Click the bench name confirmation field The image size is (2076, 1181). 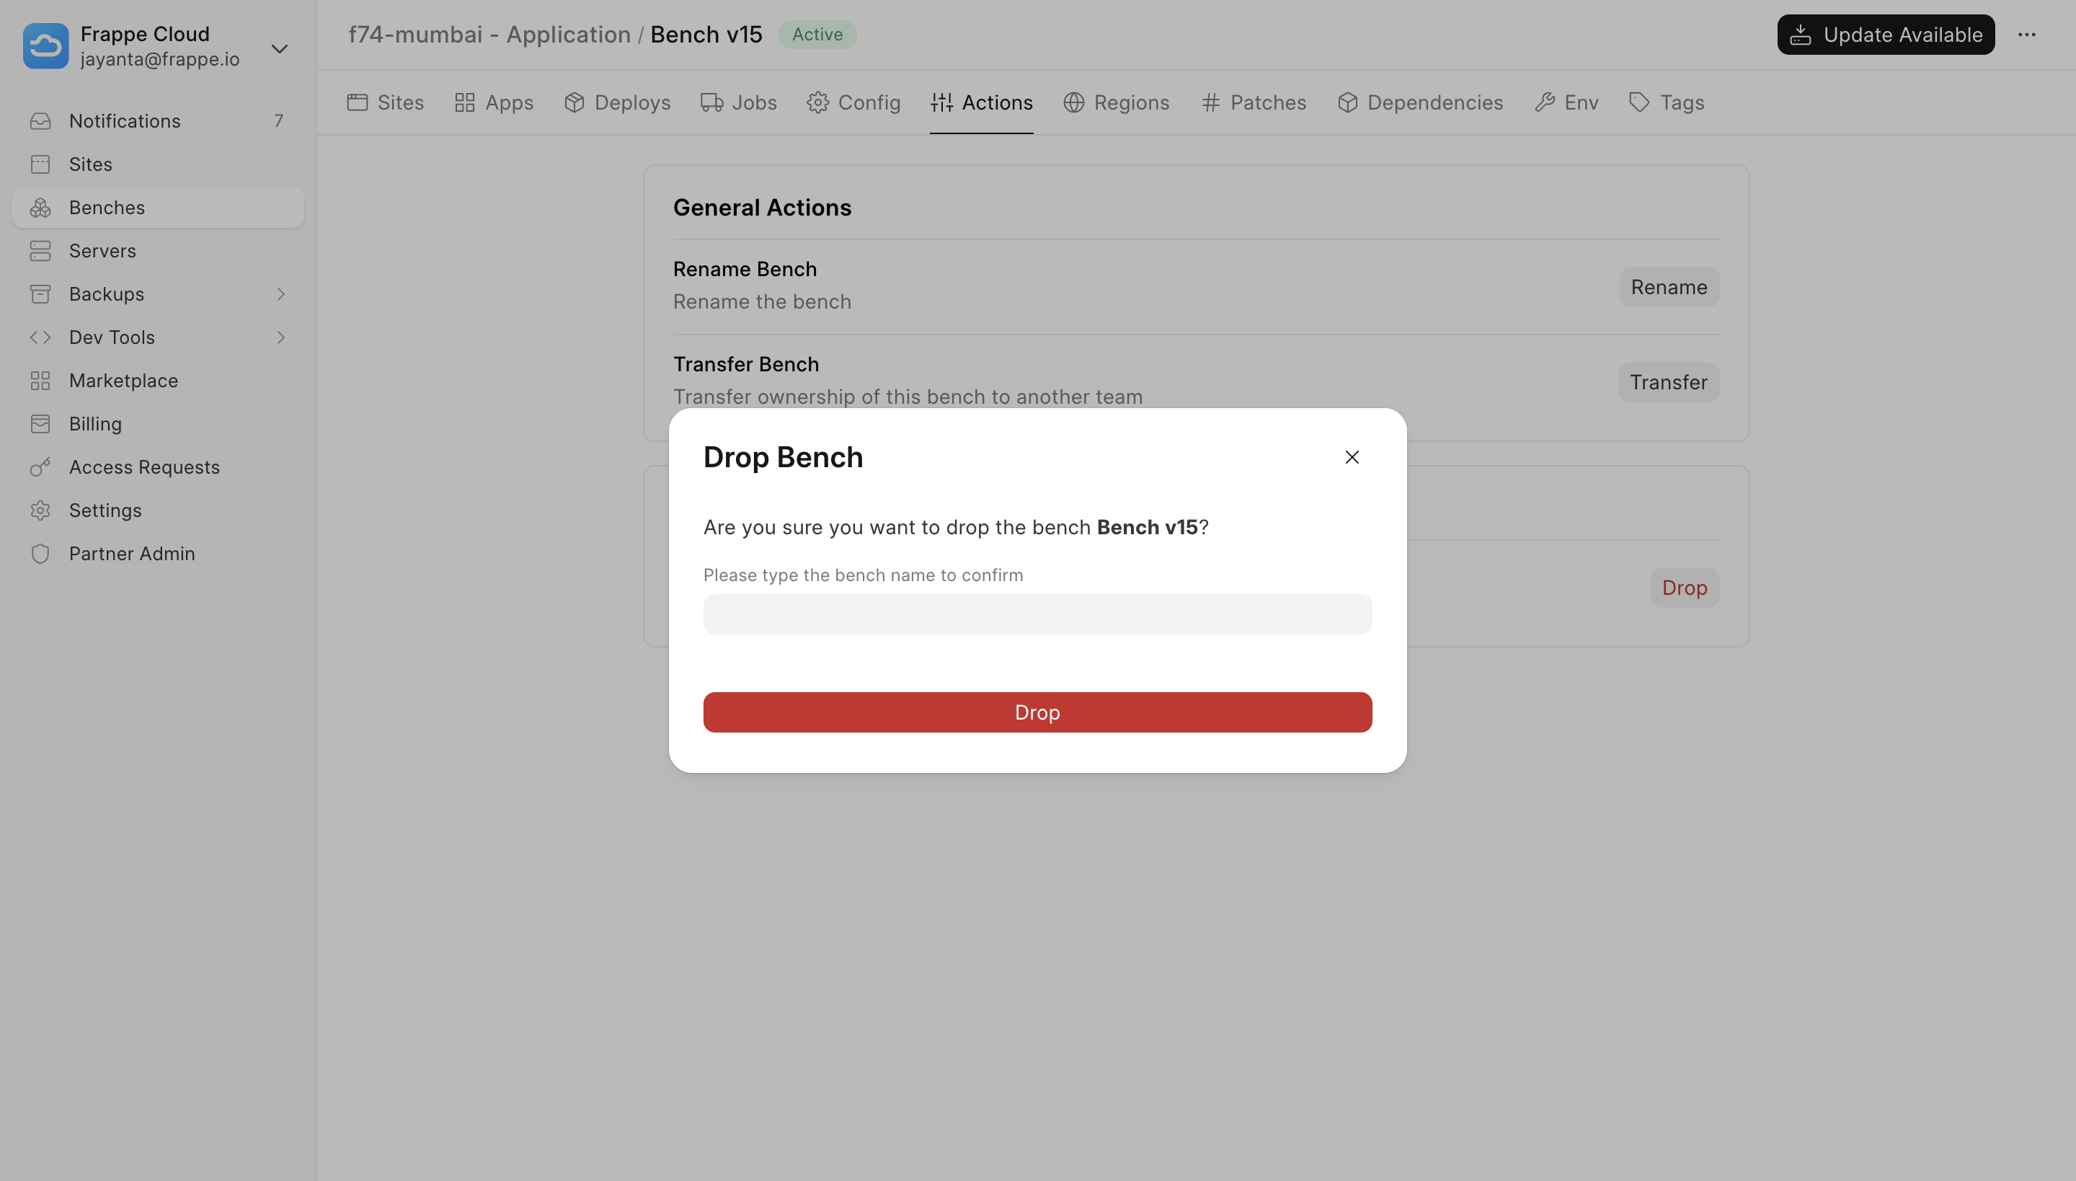coord(1037,614)
